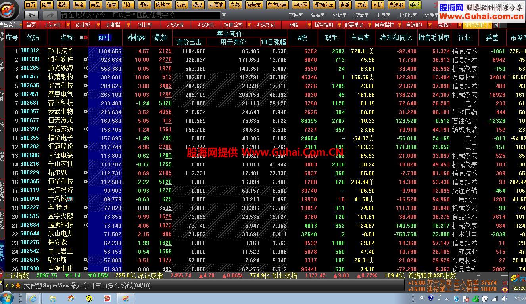Select stock code 600677 恒天海龙
This screenshot has width=526, height=304.
30,120
